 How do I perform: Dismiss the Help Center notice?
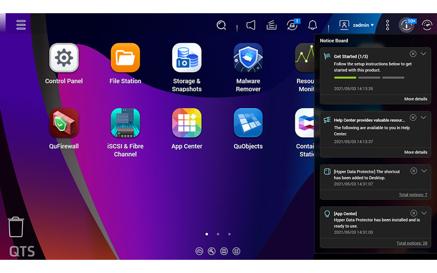[x=413, y=117]
